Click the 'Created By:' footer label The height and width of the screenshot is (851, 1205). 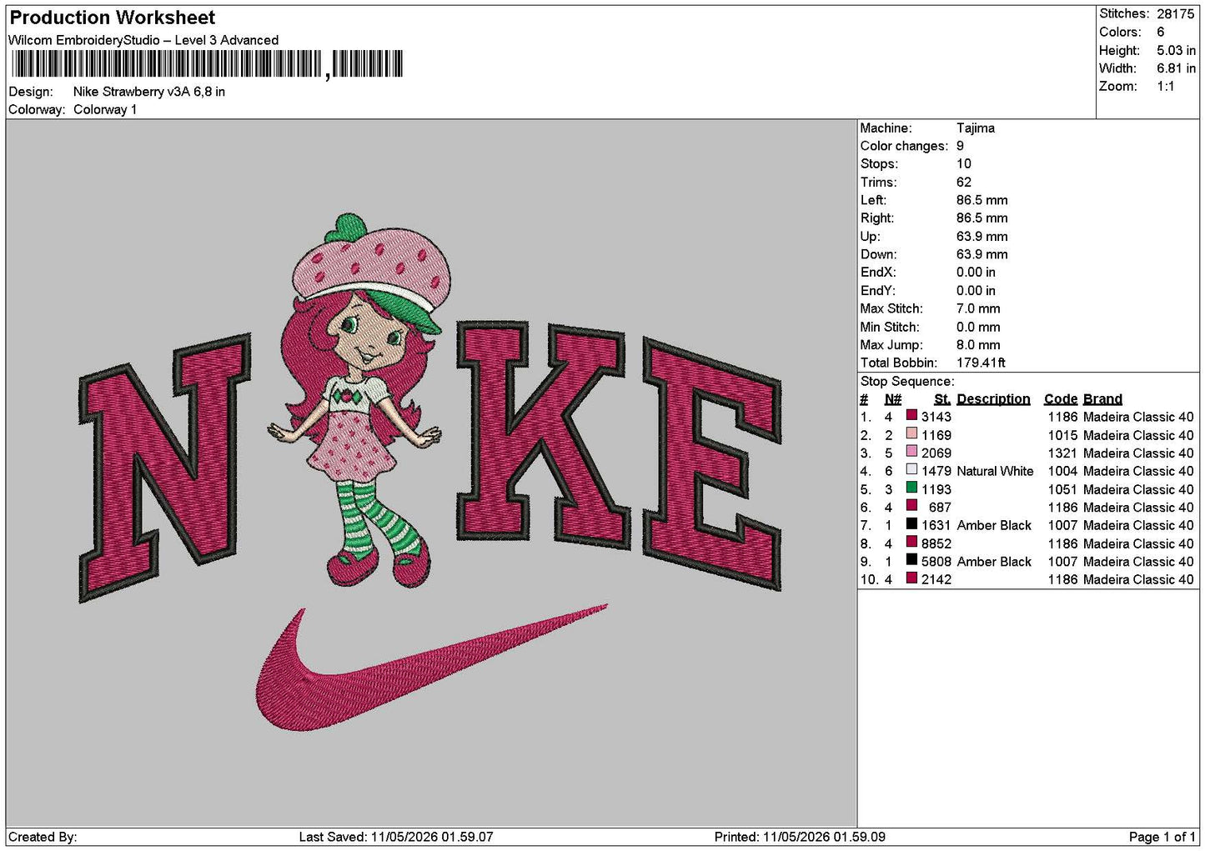click(x=43, y=837)
